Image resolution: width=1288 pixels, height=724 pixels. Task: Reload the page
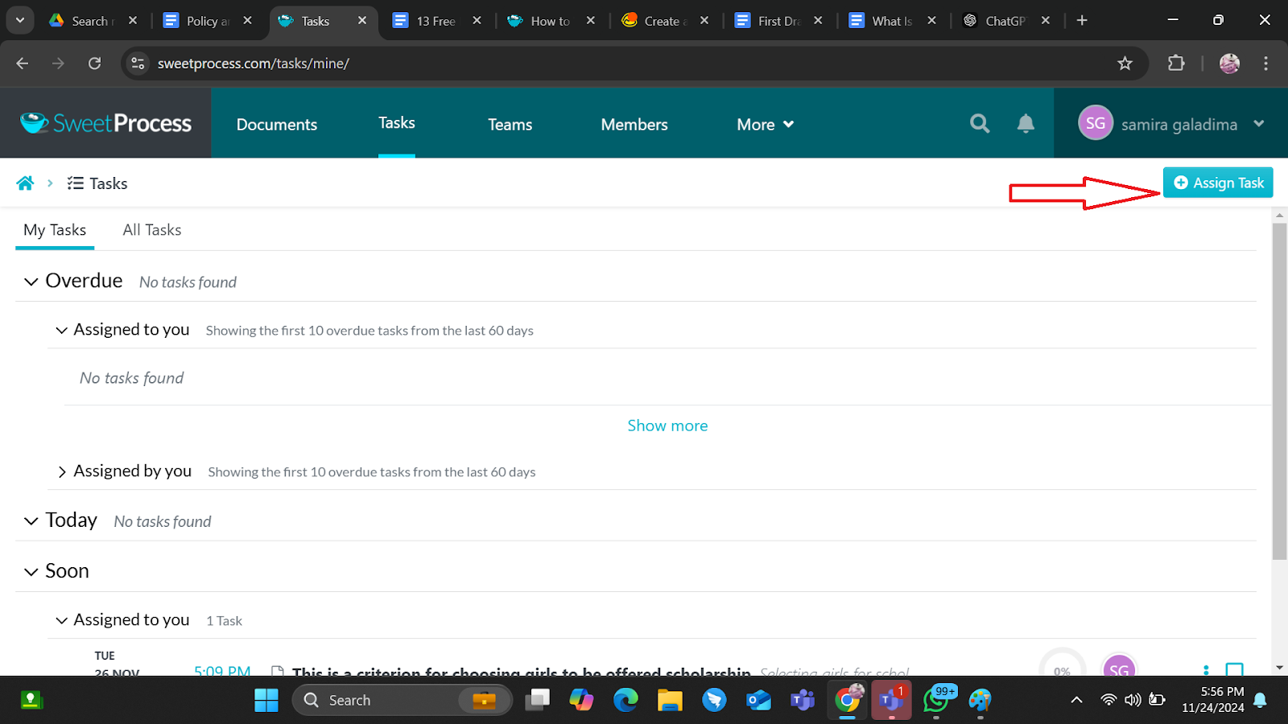(x=94, y=64)
